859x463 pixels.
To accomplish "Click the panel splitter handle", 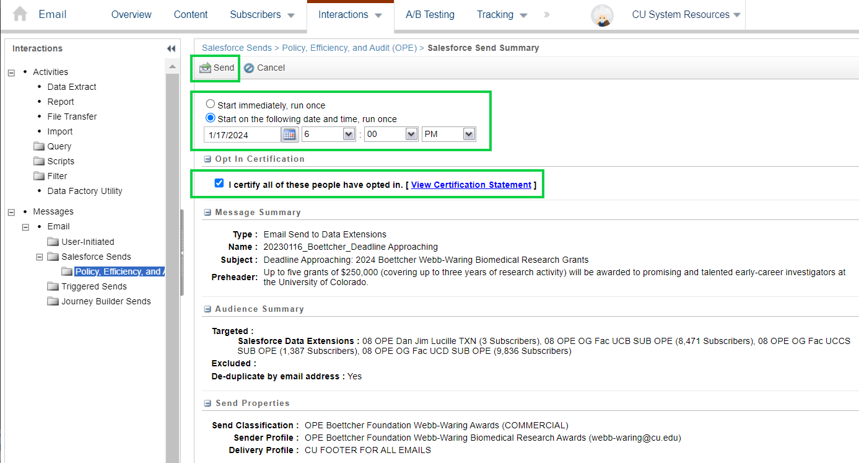I will click(182, 254).
